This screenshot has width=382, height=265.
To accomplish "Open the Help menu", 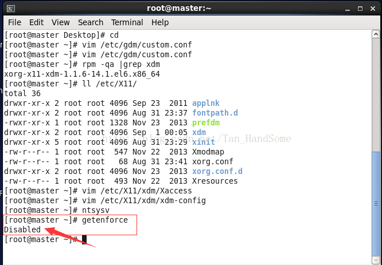I will pos(160,22).
